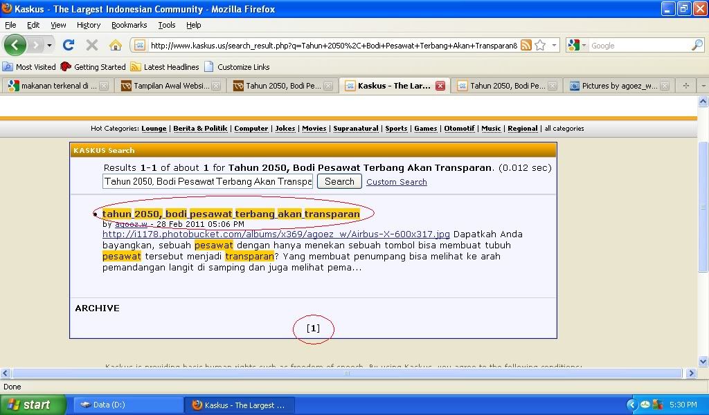Open a new tab with the plus button
The image size is (709, 415).
(x=686, y=85)
